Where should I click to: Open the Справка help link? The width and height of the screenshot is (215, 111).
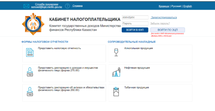(x=77, y=6)
